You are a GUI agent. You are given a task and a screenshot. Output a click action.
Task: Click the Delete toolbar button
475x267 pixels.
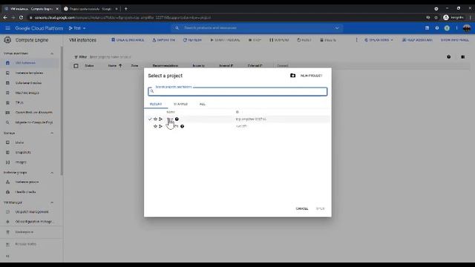point(328,40)
